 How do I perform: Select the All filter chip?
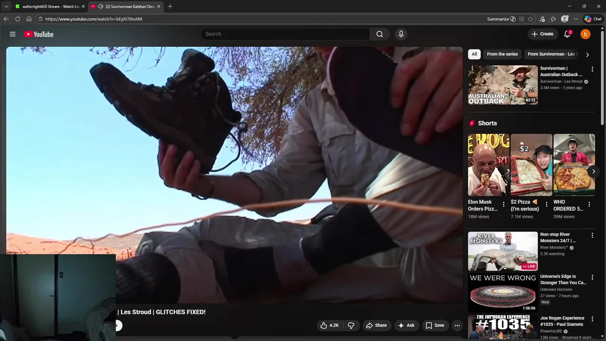474,54
